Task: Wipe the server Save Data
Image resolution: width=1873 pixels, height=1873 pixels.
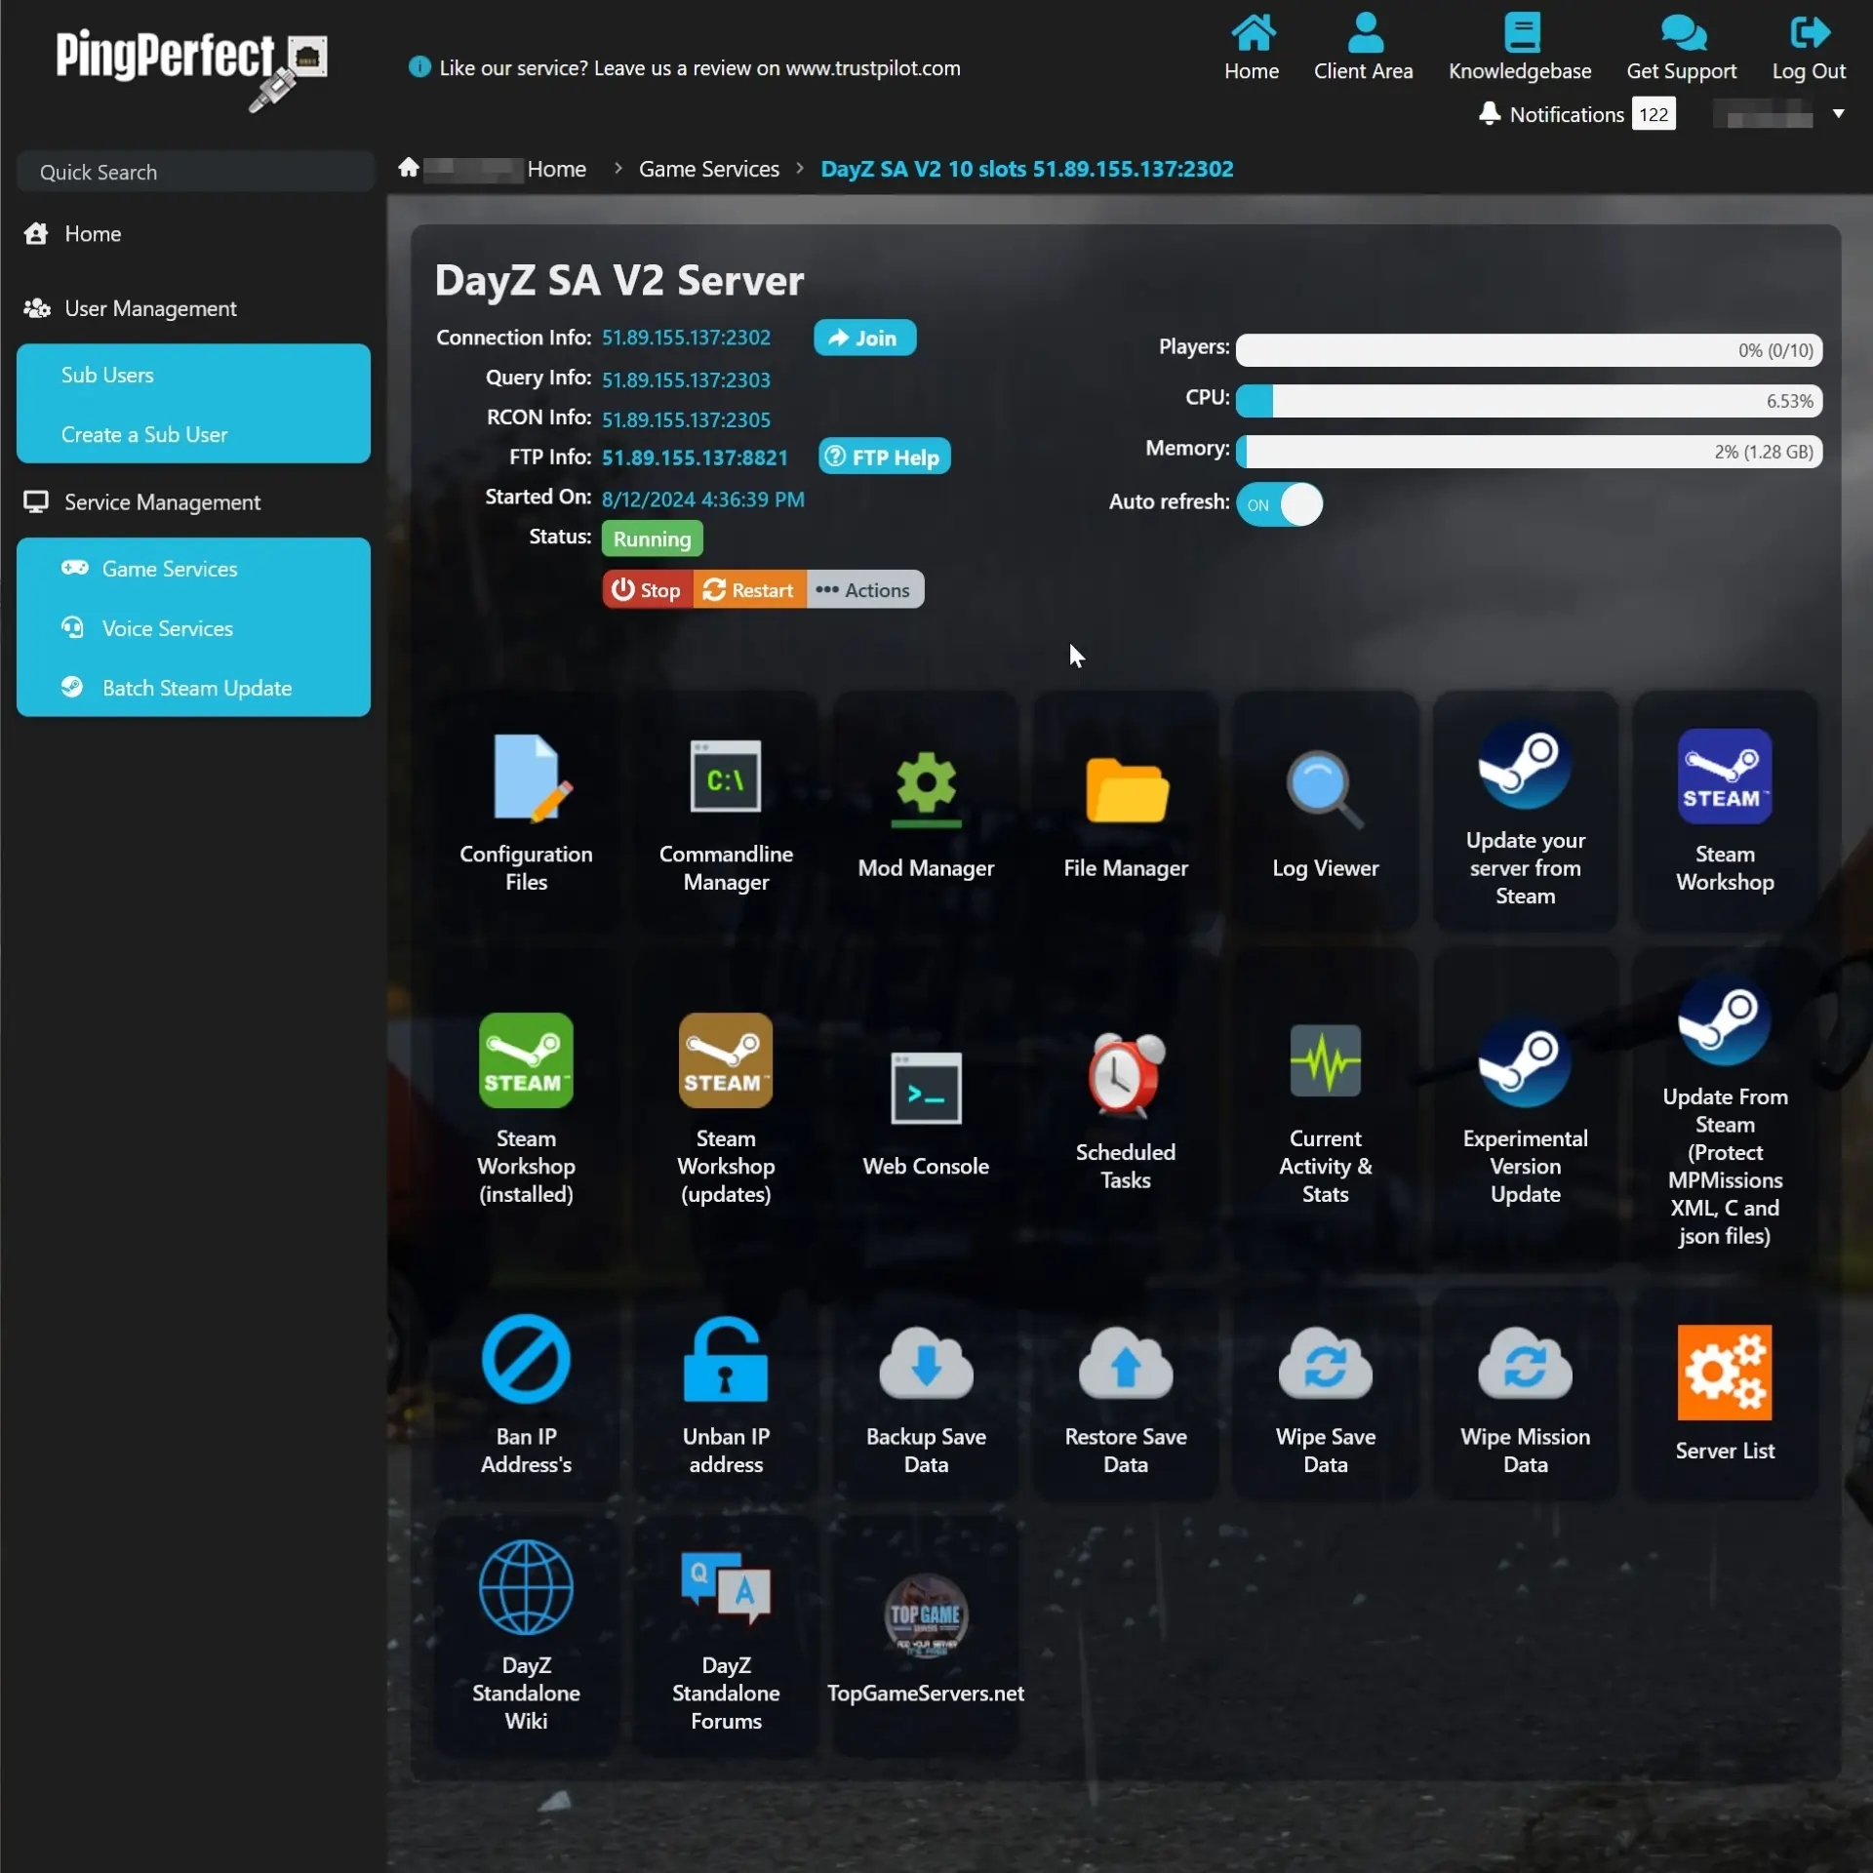Action: point(1325,1395)
